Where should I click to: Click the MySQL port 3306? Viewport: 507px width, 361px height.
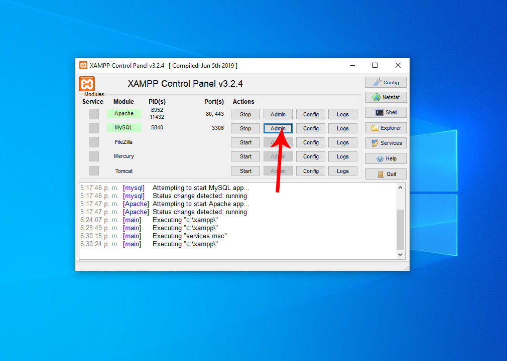pyautogui.click(x=218, y=128)
